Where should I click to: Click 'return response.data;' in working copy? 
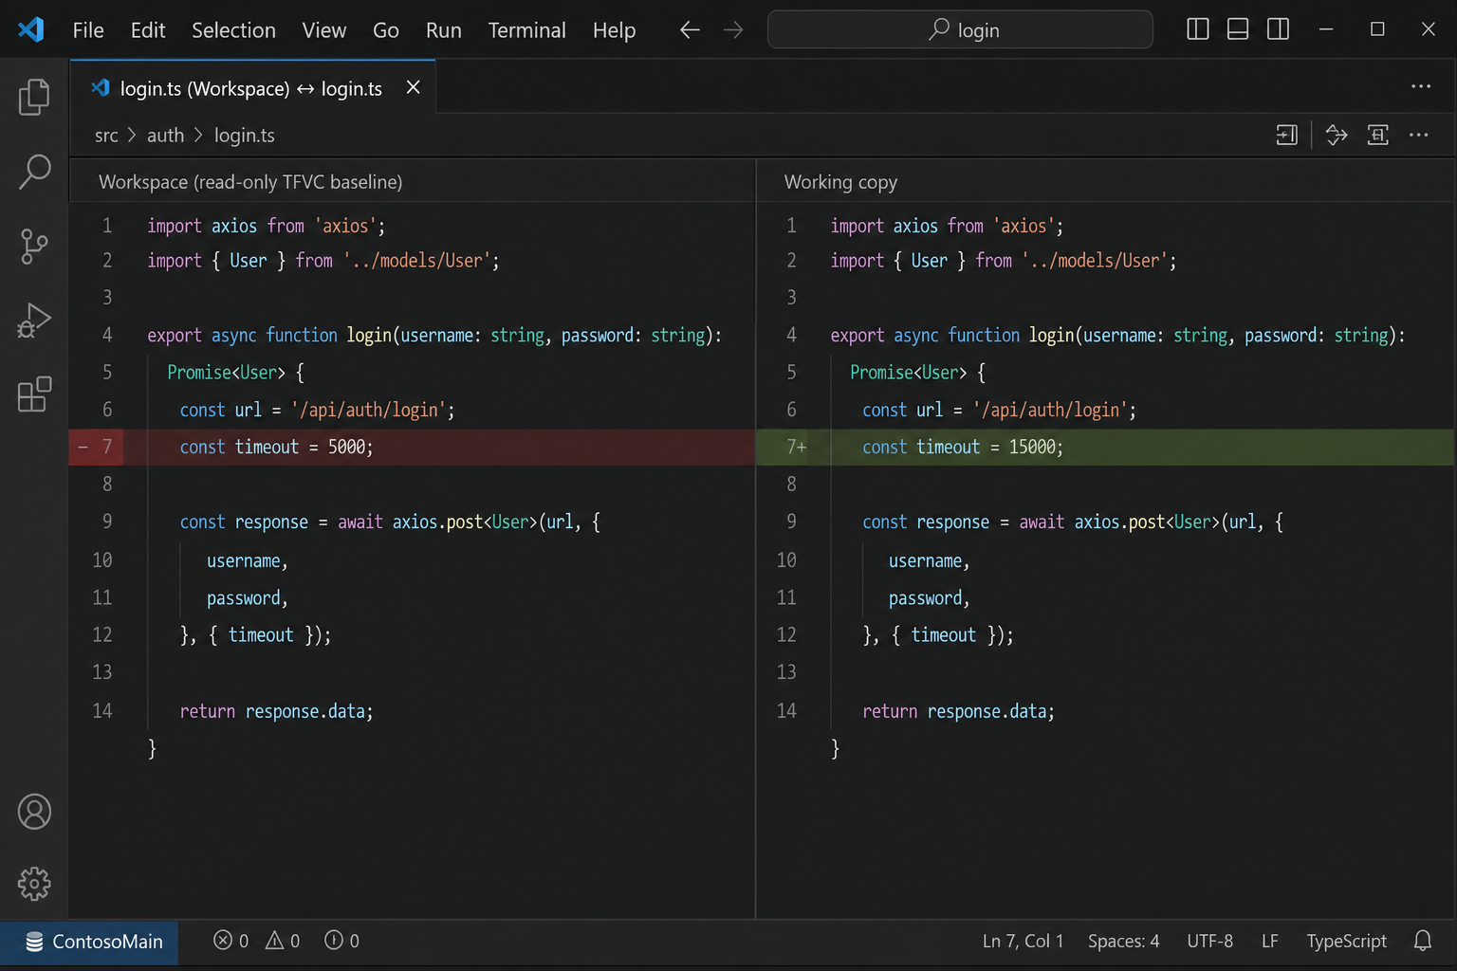point(958,711)
